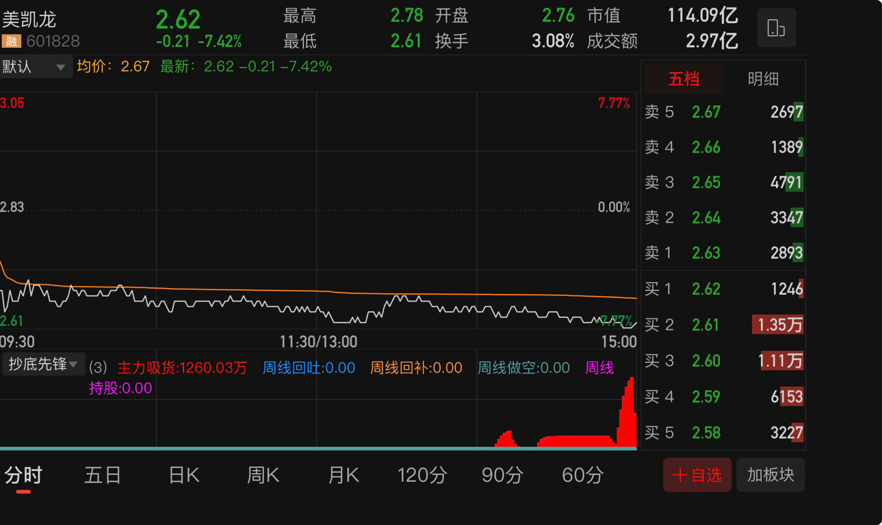Click the 周线回吐:0.00 indicator label

[x=309, y=368]
